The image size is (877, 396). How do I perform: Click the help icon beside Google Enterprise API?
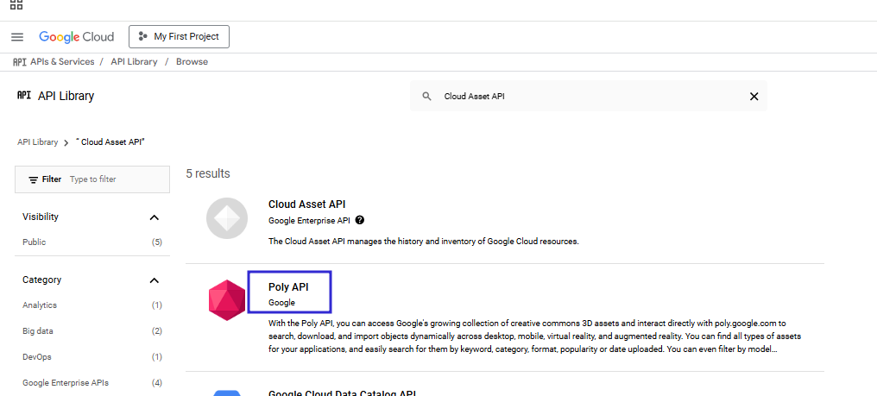coord(360,220)
